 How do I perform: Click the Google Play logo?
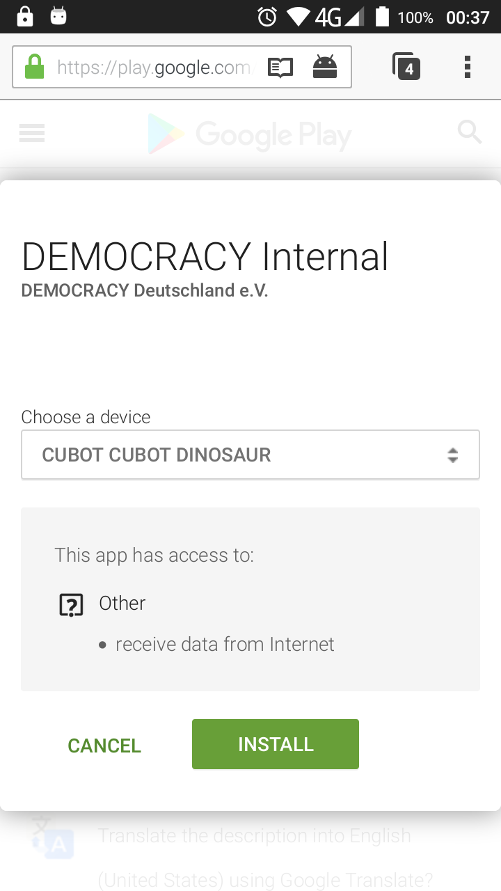tap(249, 133)
